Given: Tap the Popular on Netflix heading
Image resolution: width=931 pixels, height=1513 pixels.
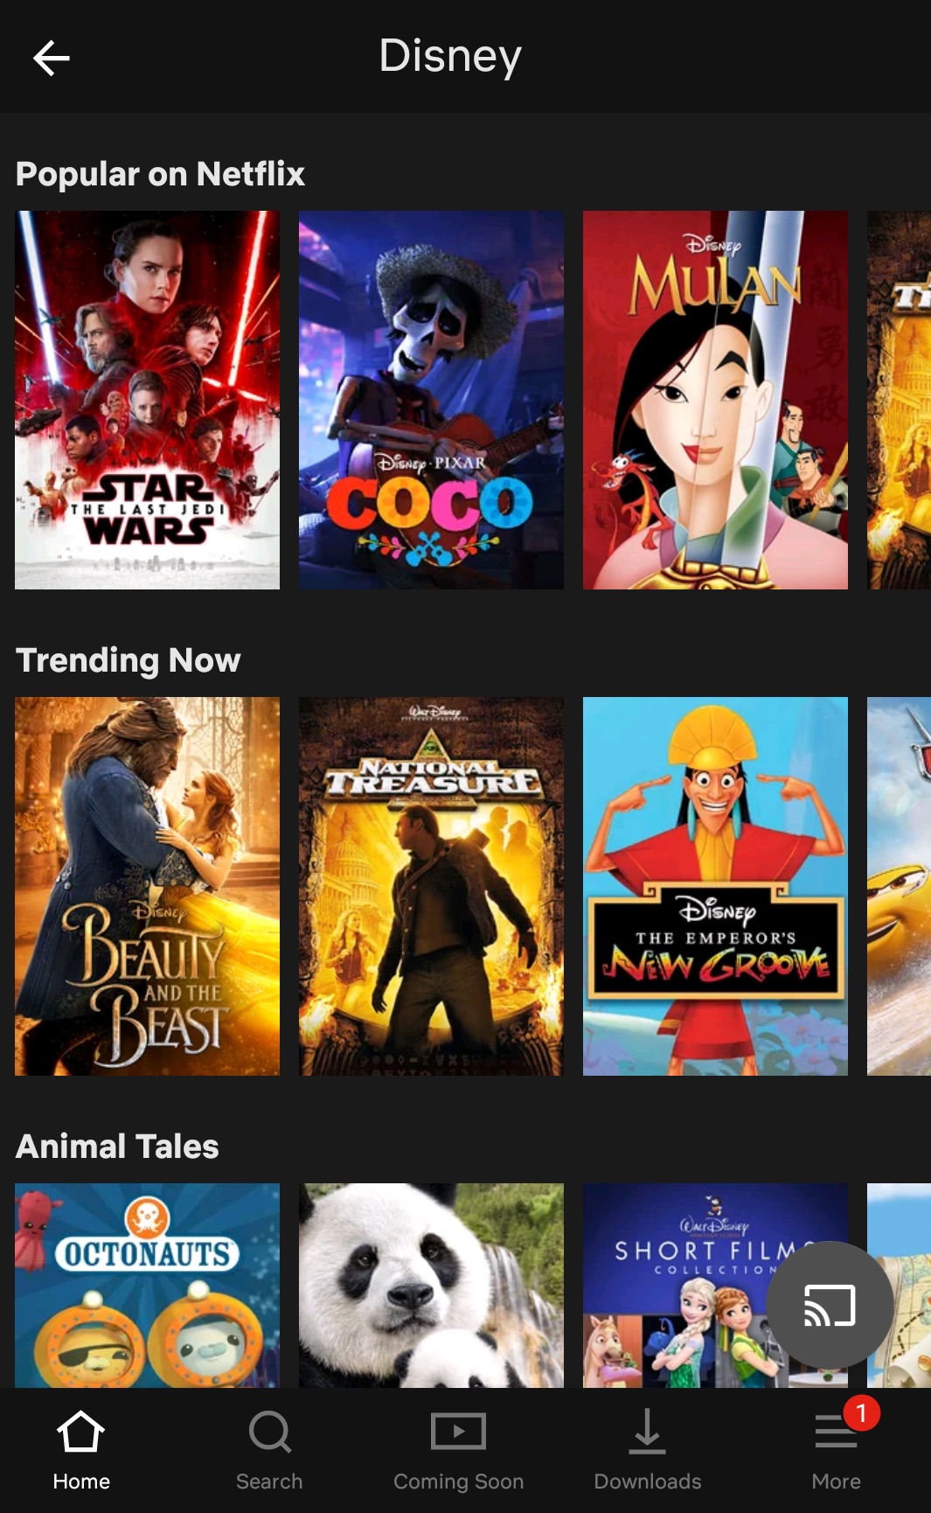Looking at the screenshot, I should tap(160, 174).
